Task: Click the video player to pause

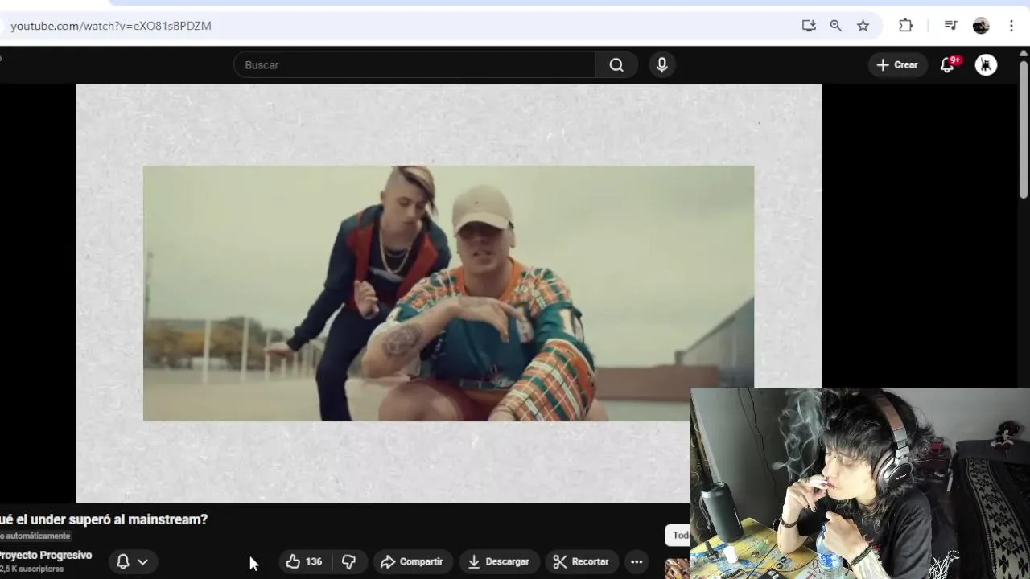Action: point(448,294)
